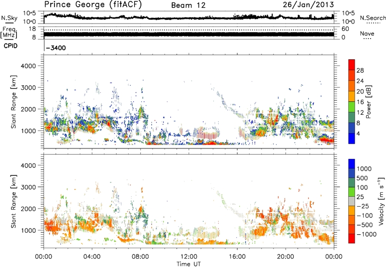Viewport: 386px width, 267px height.
Task: Click the '10^5' tick on the left of the noise panel
Action: [29, 13]
